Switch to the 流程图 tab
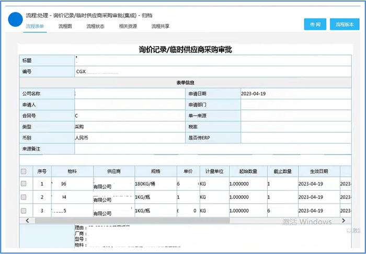Screen dimensions: 366x254 (65, 26)
